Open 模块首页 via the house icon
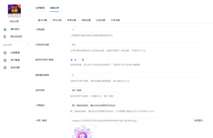Image resolution: width=213 pixels, height=138 pixels. (5, 29)
